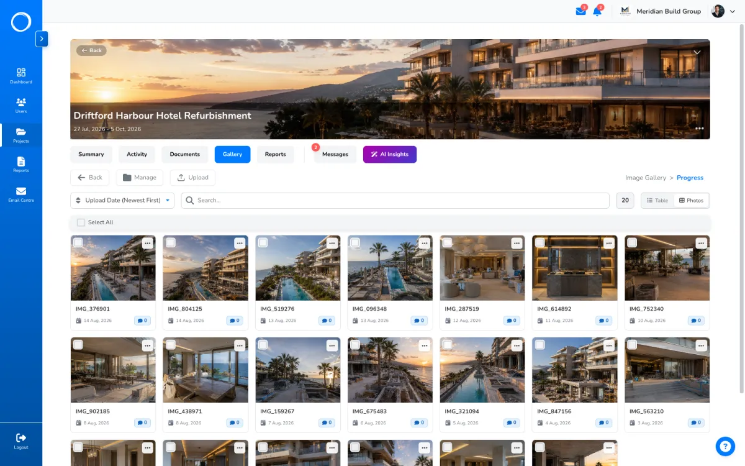Open the Summary tab

coord(91,155)
